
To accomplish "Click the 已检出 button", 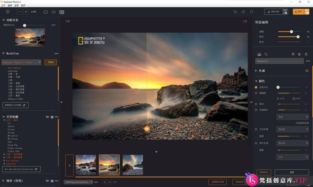I will [51, 62].
